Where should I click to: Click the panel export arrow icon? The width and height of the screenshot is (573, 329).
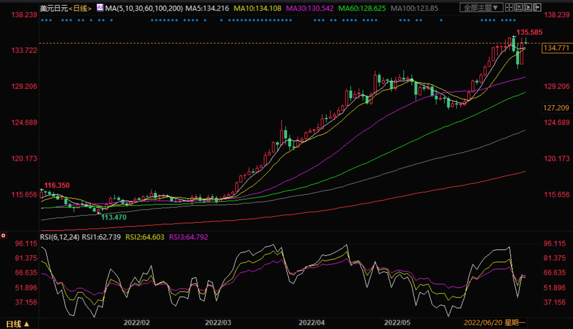(537, 7)
